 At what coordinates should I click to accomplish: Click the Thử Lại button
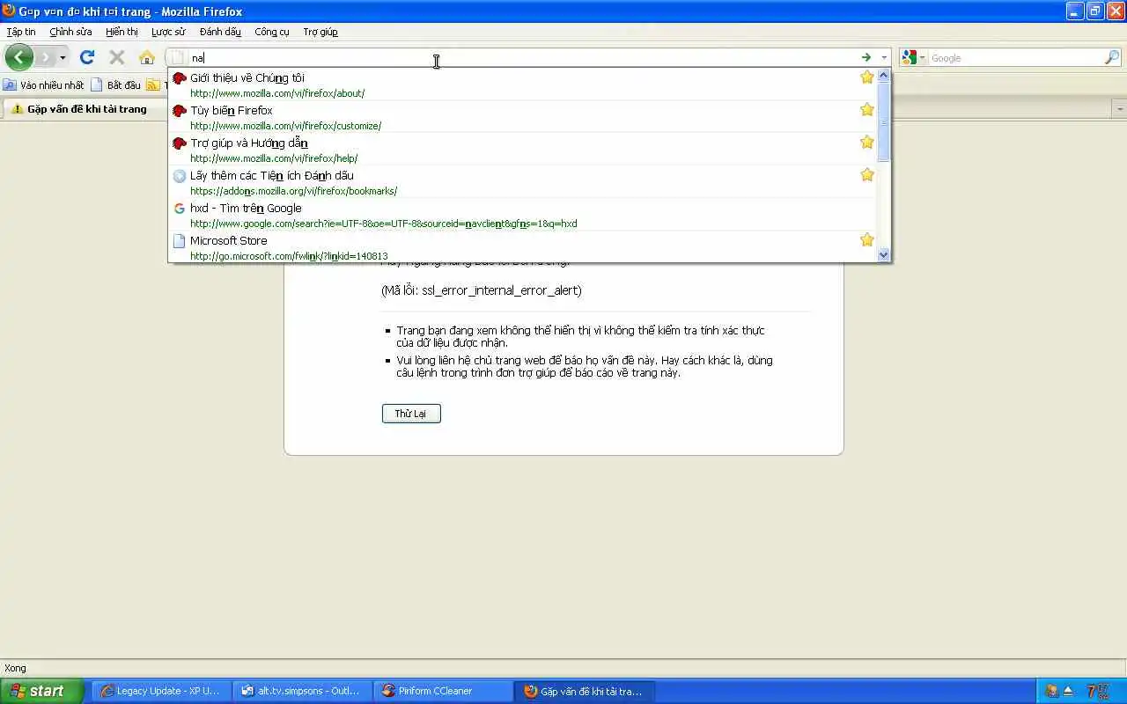(411, 414)
